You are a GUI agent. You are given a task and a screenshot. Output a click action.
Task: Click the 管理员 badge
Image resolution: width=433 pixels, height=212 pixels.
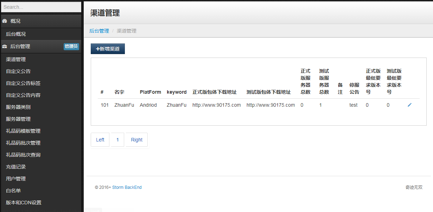point(71,46)
